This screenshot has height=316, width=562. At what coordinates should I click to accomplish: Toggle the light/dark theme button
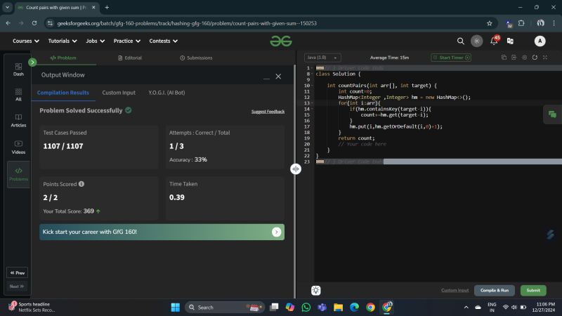click(477, 41)
